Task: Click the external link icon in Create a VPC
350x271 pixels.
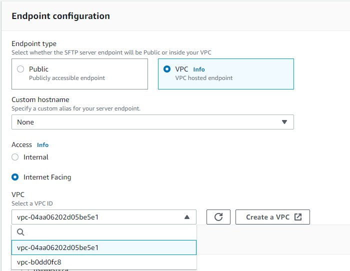Action: [x=298, y=217]
